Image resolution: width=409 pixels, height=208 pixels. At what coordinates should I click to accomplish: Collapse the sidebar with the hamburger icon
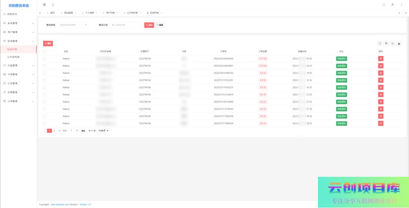44,5
